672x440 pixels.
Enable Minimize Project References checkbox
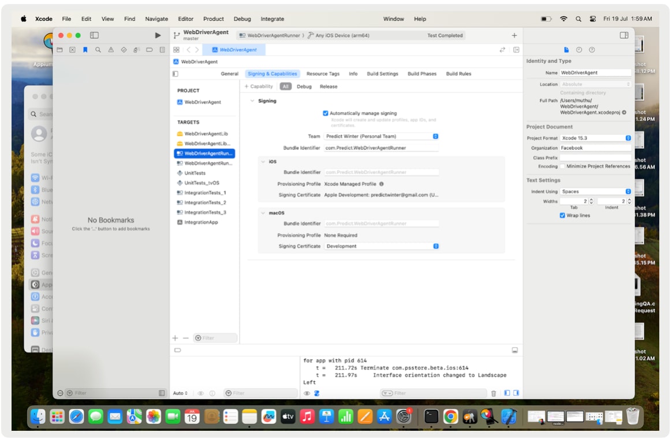pos(562,166)
